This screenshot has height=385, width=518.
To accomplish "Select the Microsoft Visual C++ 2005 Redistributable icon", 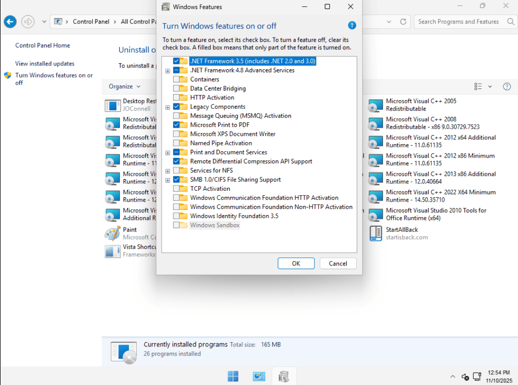I will click(x=376, y=106).
